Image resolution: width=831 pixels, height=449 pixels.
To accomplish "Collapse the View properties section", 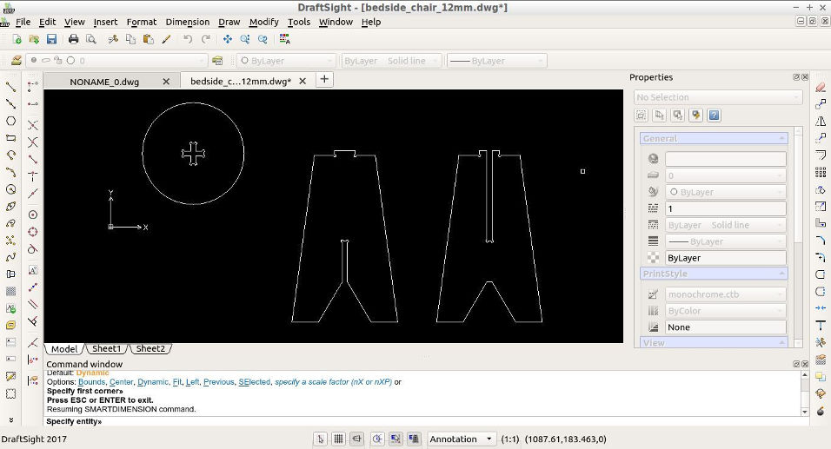I will tap(714, 342).
